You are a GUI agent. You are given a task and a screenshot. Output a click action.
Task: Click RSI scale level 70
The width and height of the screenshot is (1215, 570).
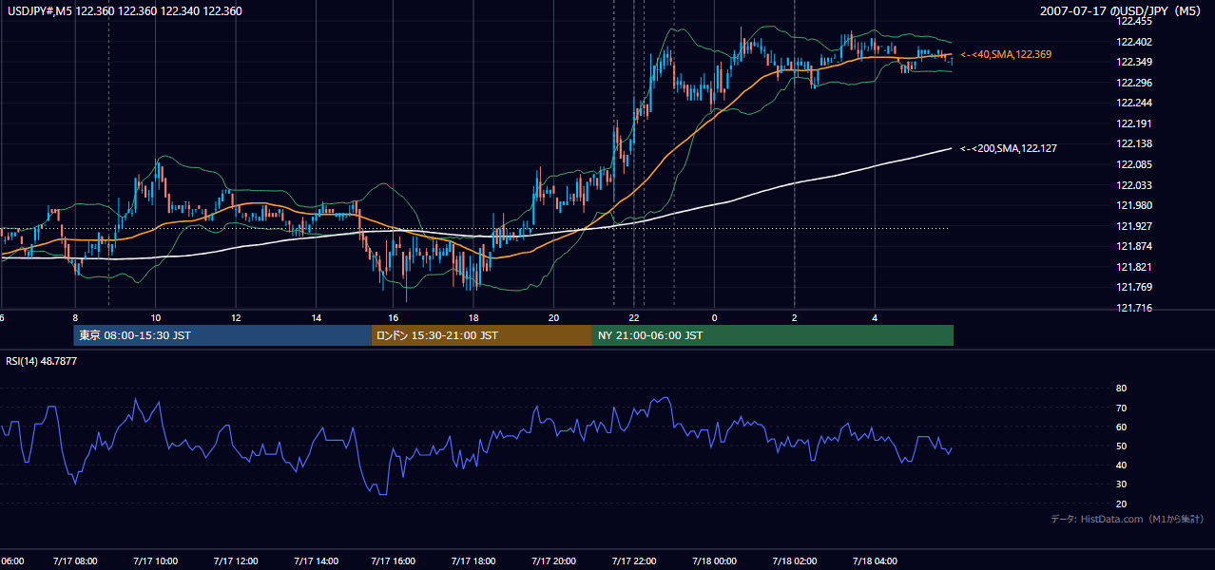coord(1122,408)
